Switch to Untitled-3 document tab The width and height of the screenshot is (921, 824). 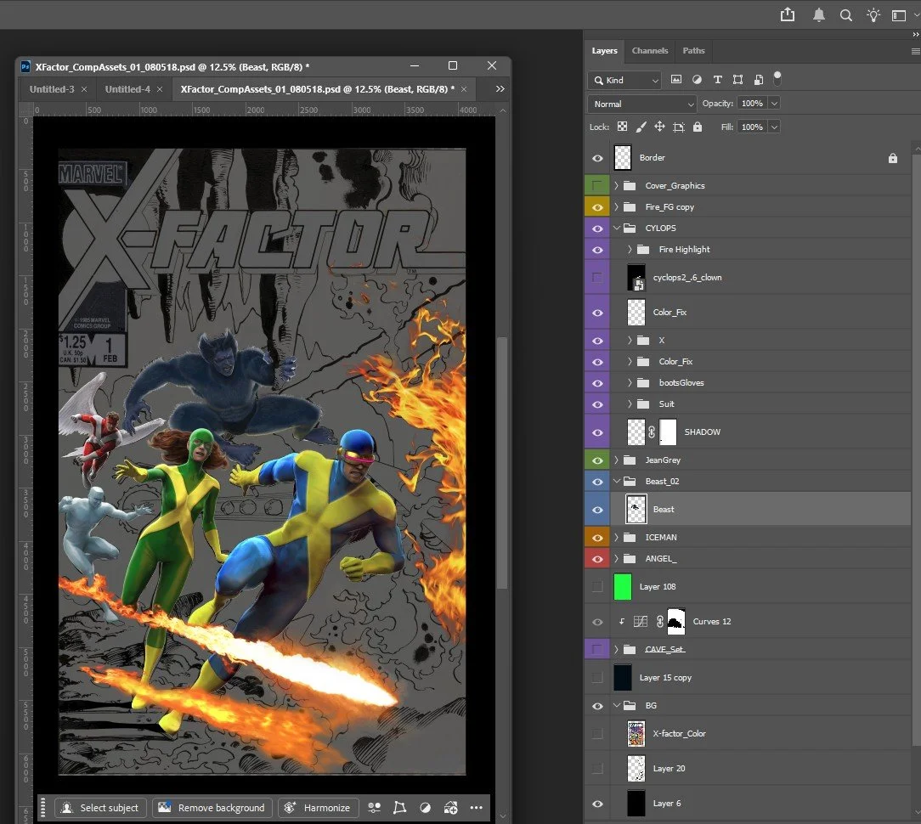tap(52, 88)
